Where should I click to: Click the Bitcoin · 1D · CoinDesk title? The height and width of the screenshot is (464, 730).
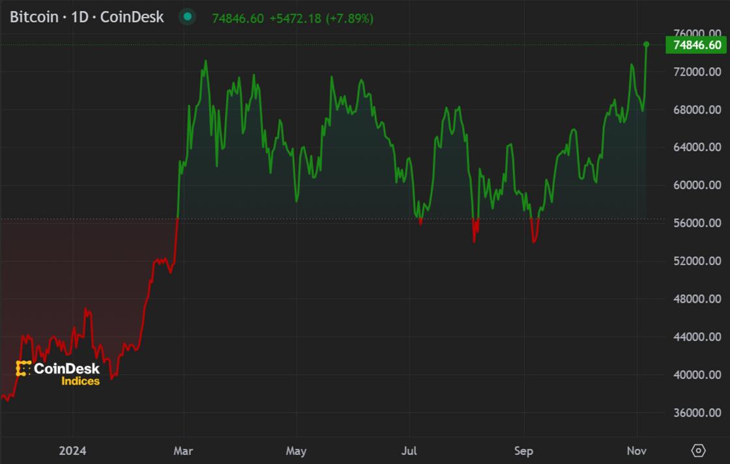click(87, 18)
